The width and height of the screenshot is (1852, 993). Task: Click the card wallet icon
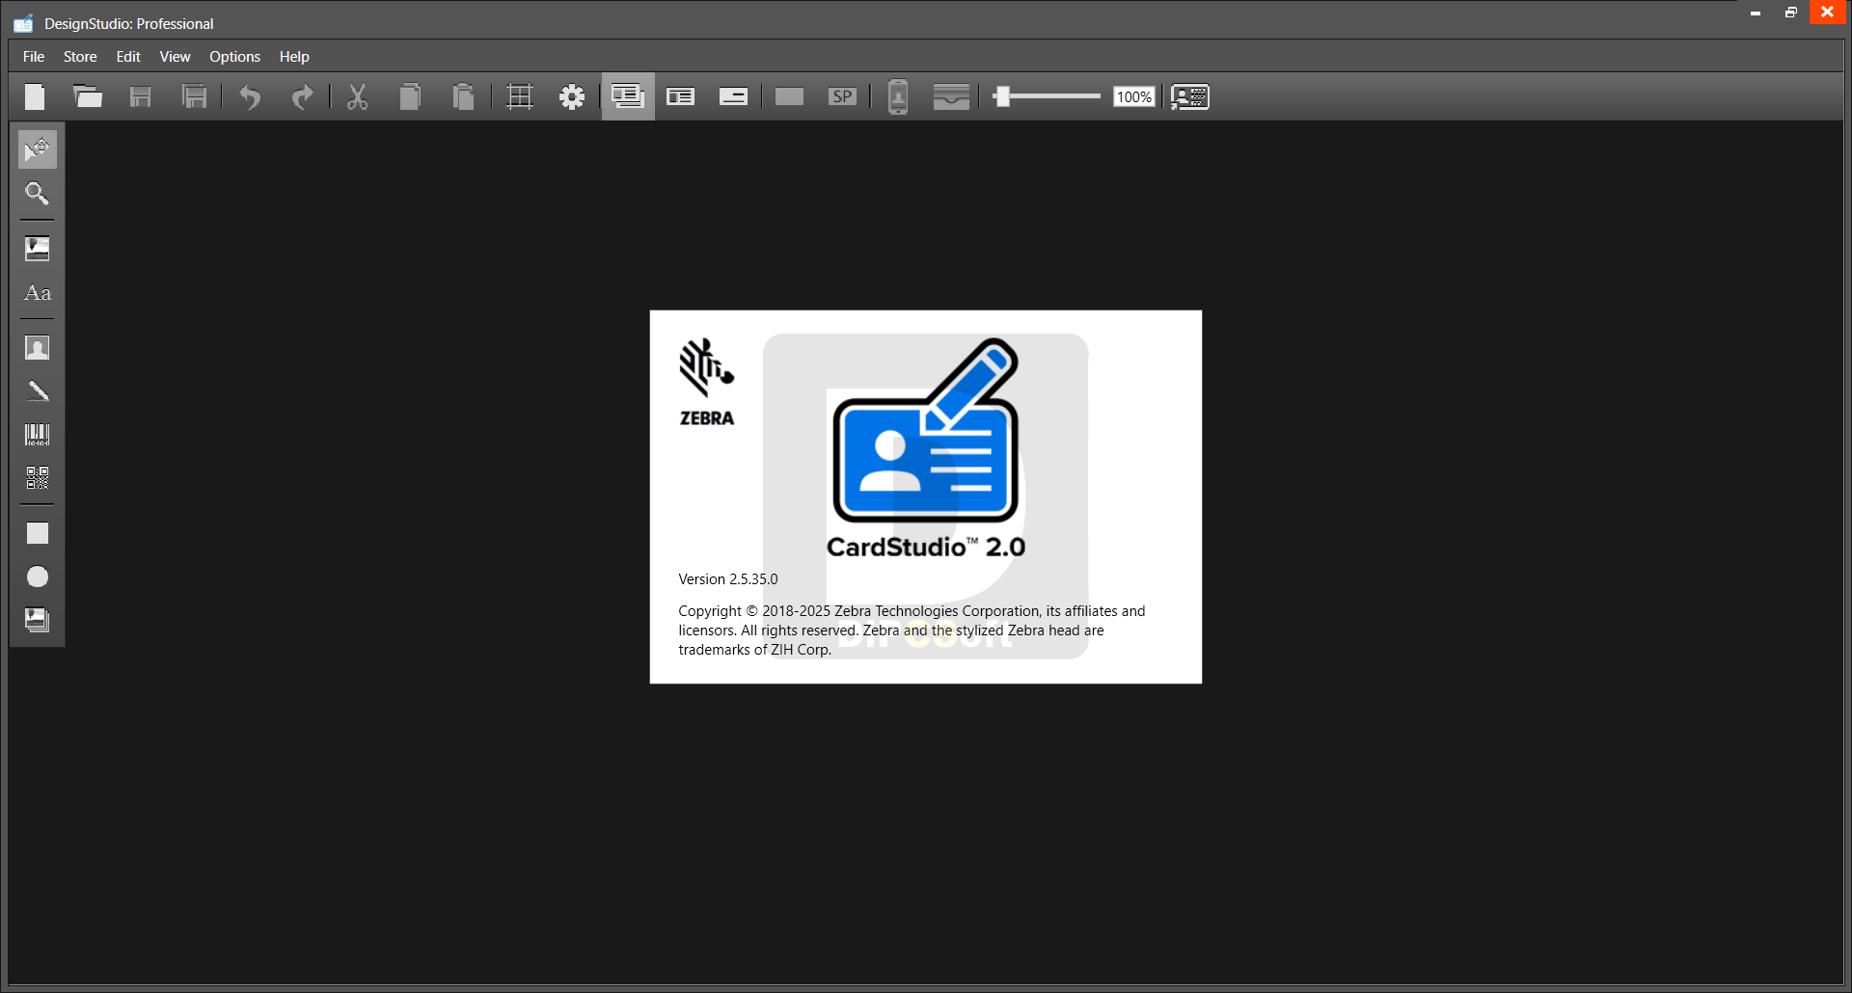tap(951, 96)
